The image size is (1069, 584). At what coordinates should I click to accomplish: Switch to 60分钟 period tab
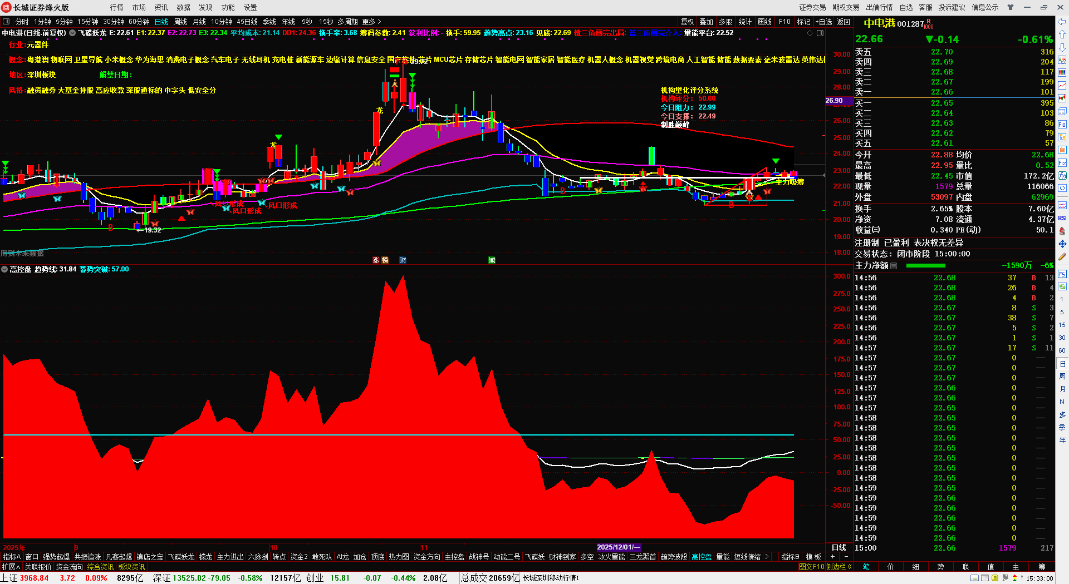click(139, 22)
